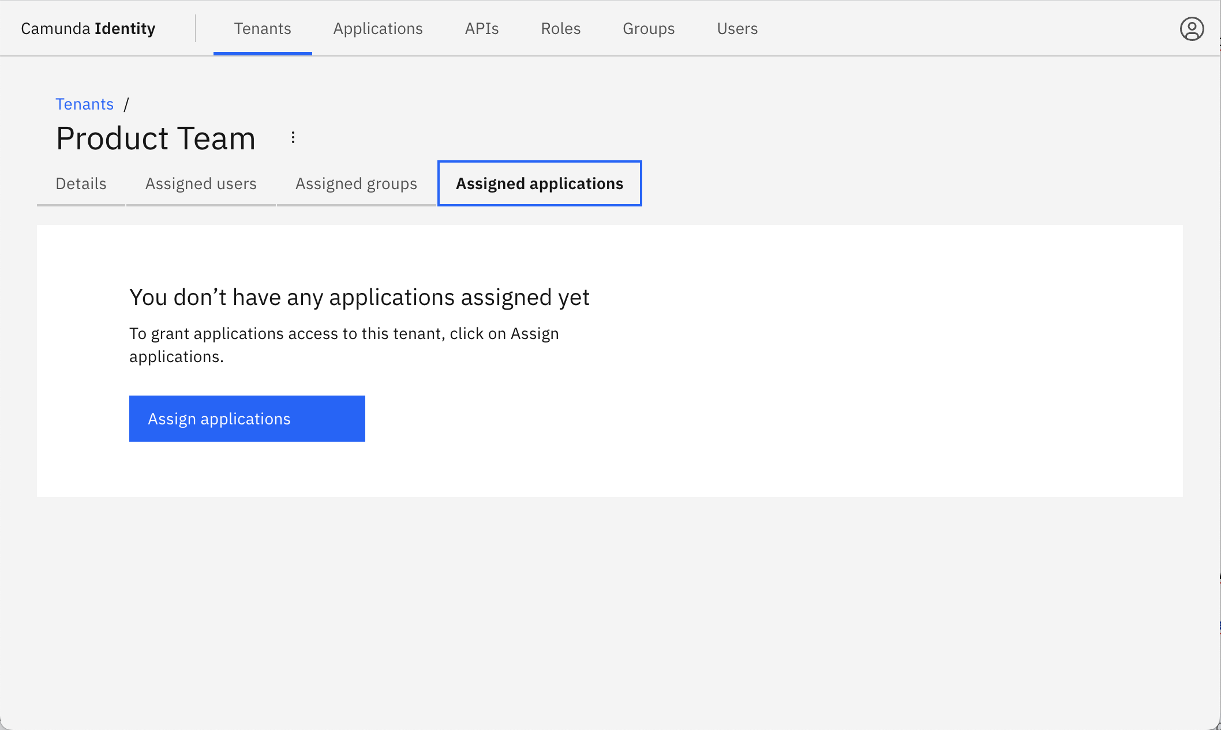Click the active Tenants nav underline
The width and height of the screenshot is (1221, 730).
263,52
